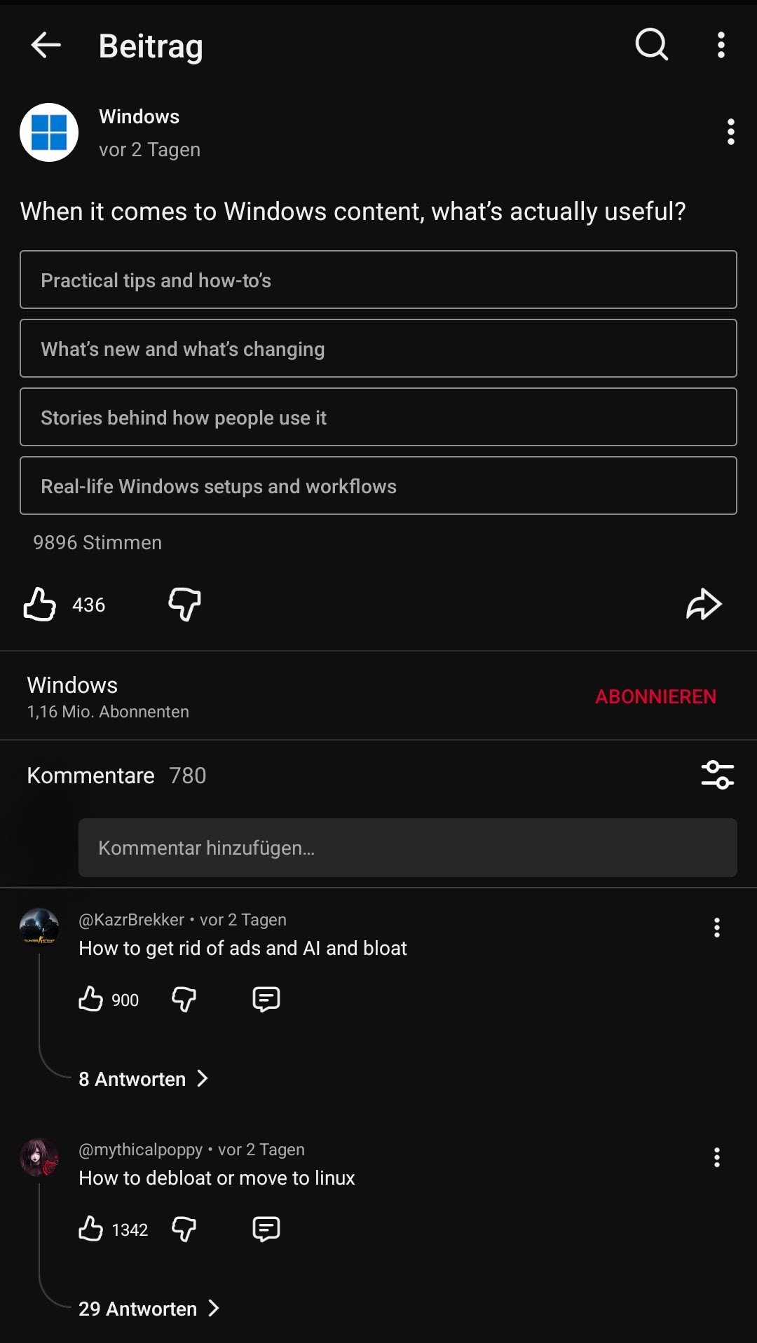Image resolution: width=757 pixels, height=1343 pixels.
Task: Like the KazrBrekker comment
Action: tap(91, 999)
